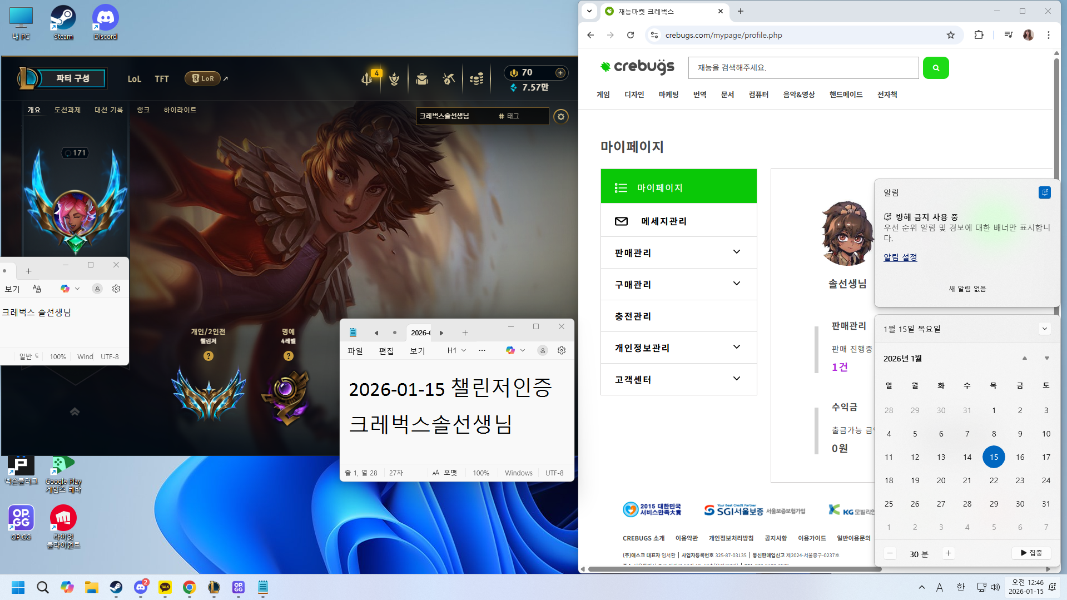The height and width of the screenshot is (600, 1067).
Task: Click the Crebugs logo
Action: click(637, 67)
